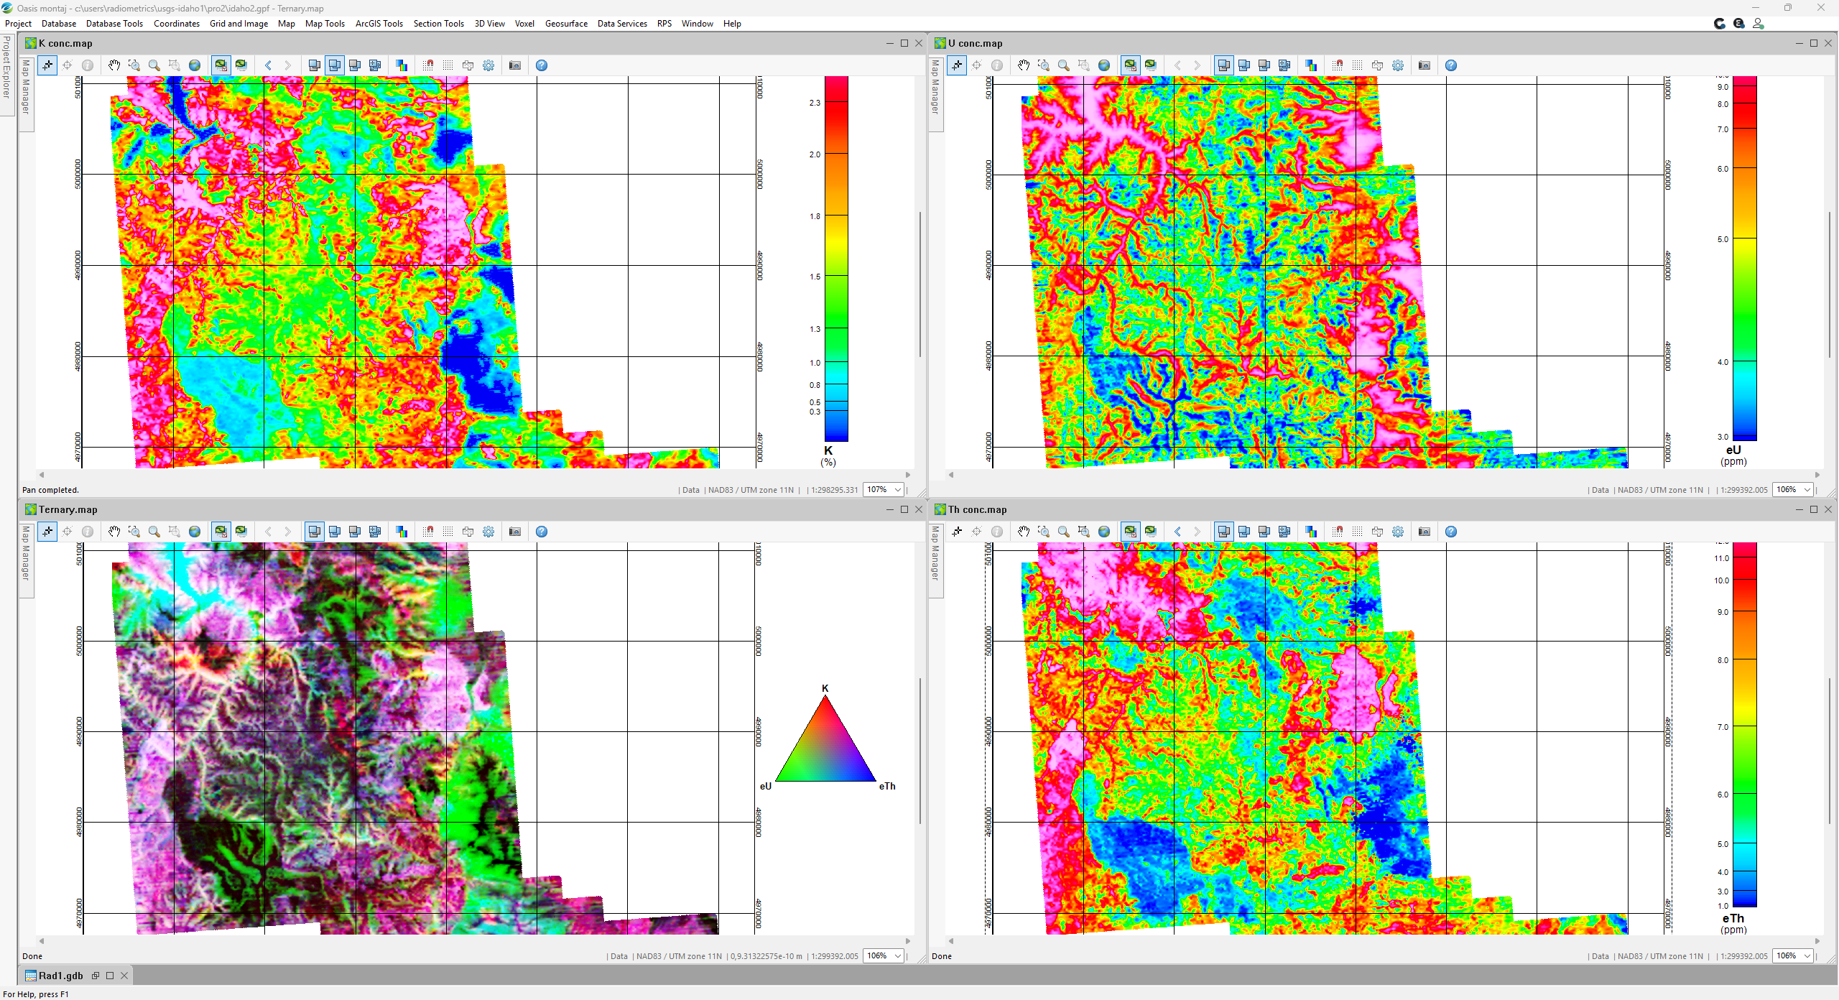Click the Get Information info icon in K conc.map
Image resolution: width=1839 pixels, height=1000 pixels.
[x=88, y=65]
